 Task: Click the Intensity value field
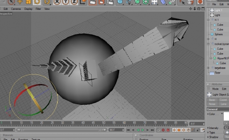click(226, 128)
